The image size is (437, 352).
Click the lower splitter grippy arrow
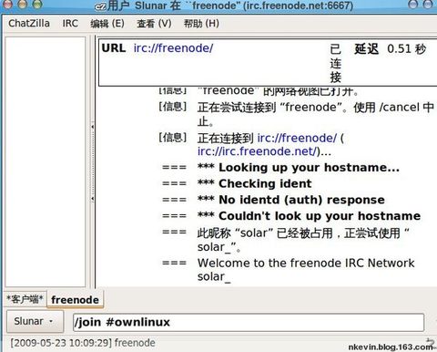pyautogui.click(x=92, y=199)
